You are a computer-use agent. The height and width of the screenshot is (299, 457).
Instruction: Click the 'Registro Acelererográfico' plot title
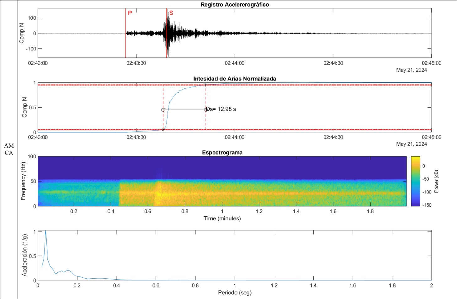(235, 4)
